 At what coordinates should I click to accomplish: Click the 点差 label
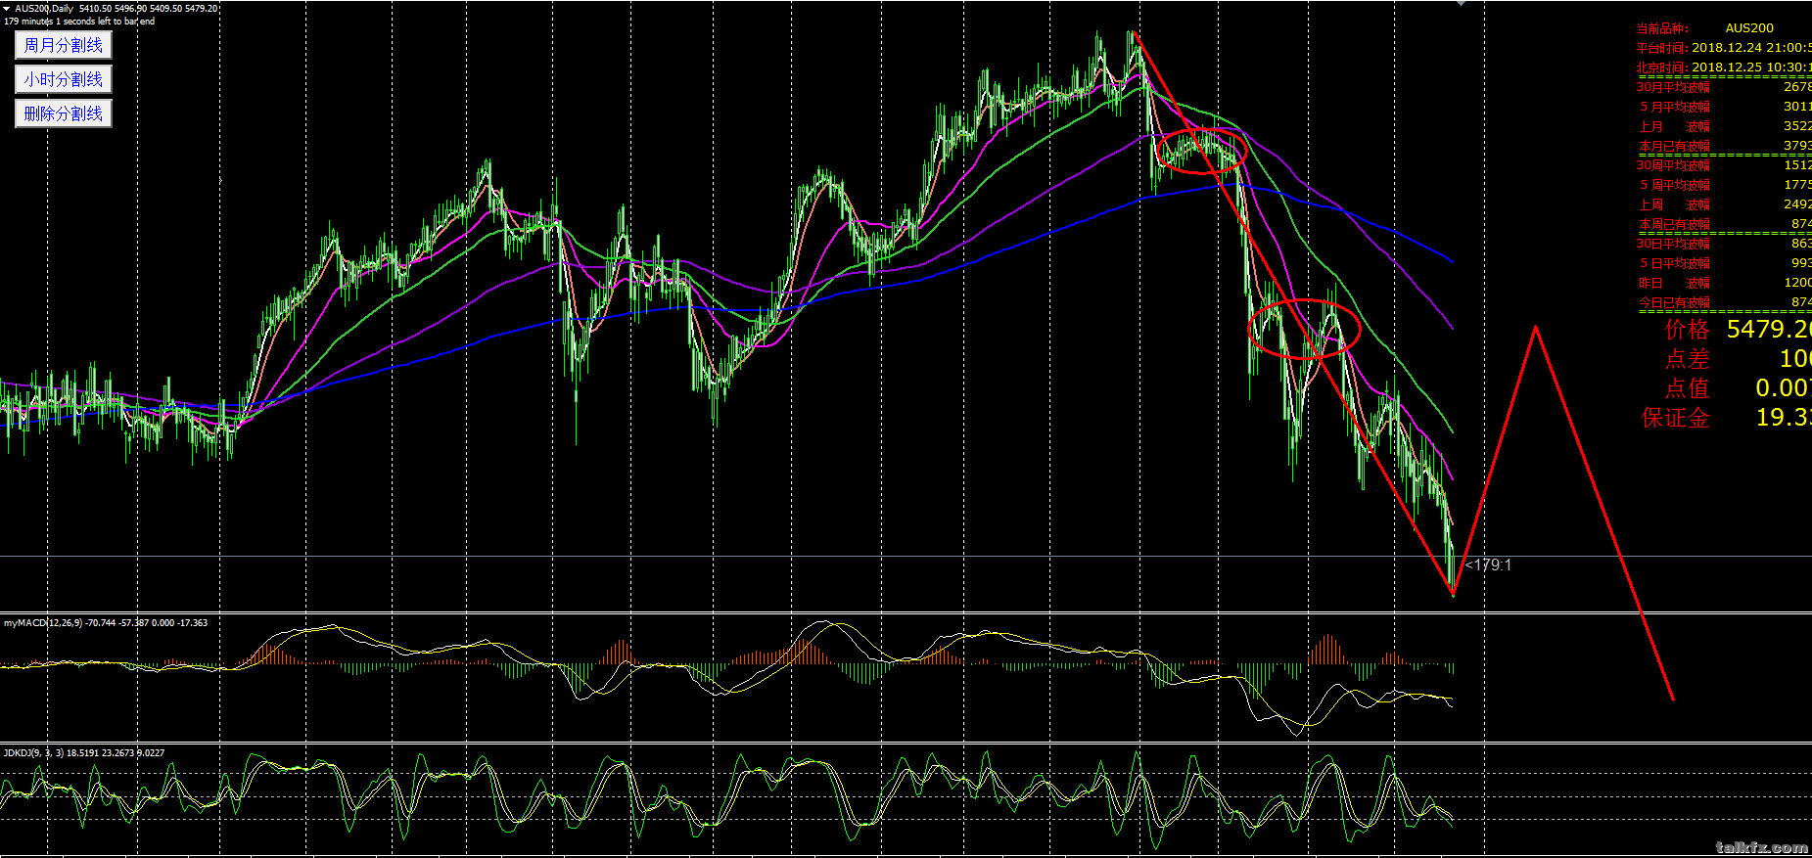point(1688,359)
